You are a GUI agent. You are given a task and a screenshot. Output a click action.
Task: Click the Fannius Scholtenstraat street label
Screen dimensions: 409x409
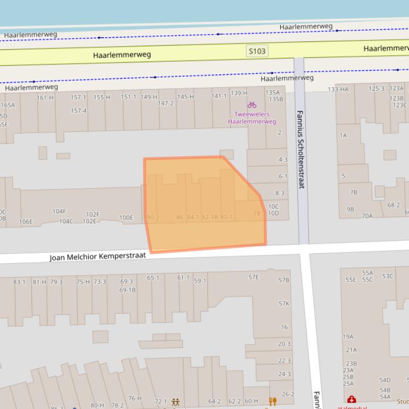[x=301, y=149]
